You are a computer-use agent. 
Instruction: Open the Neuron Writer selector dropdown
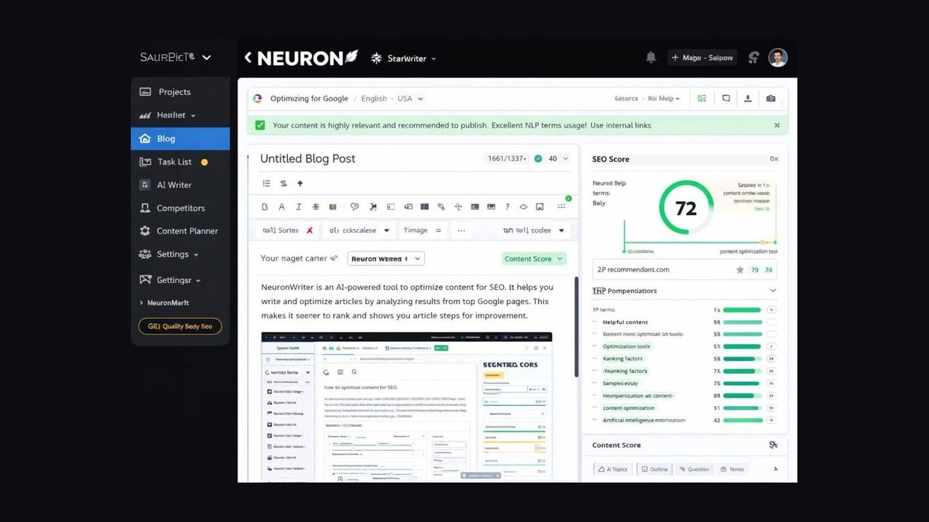(x=386, y=258)
